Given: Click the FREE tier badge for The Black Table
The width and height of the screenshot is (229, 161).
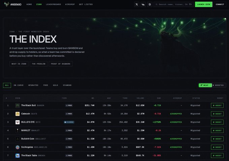Looking at the screenshot, I should (69, 156).
